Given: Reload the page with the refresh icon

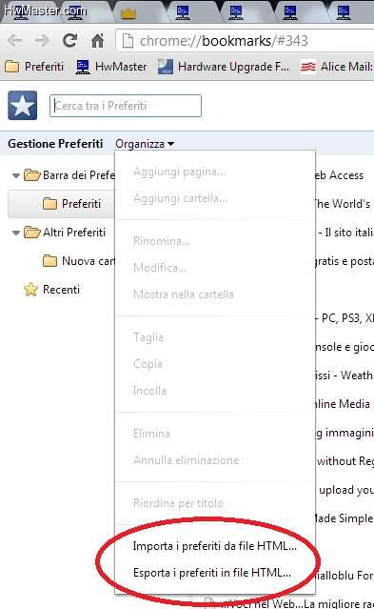Looking at the screenshot, I should (x=69, y=40).
